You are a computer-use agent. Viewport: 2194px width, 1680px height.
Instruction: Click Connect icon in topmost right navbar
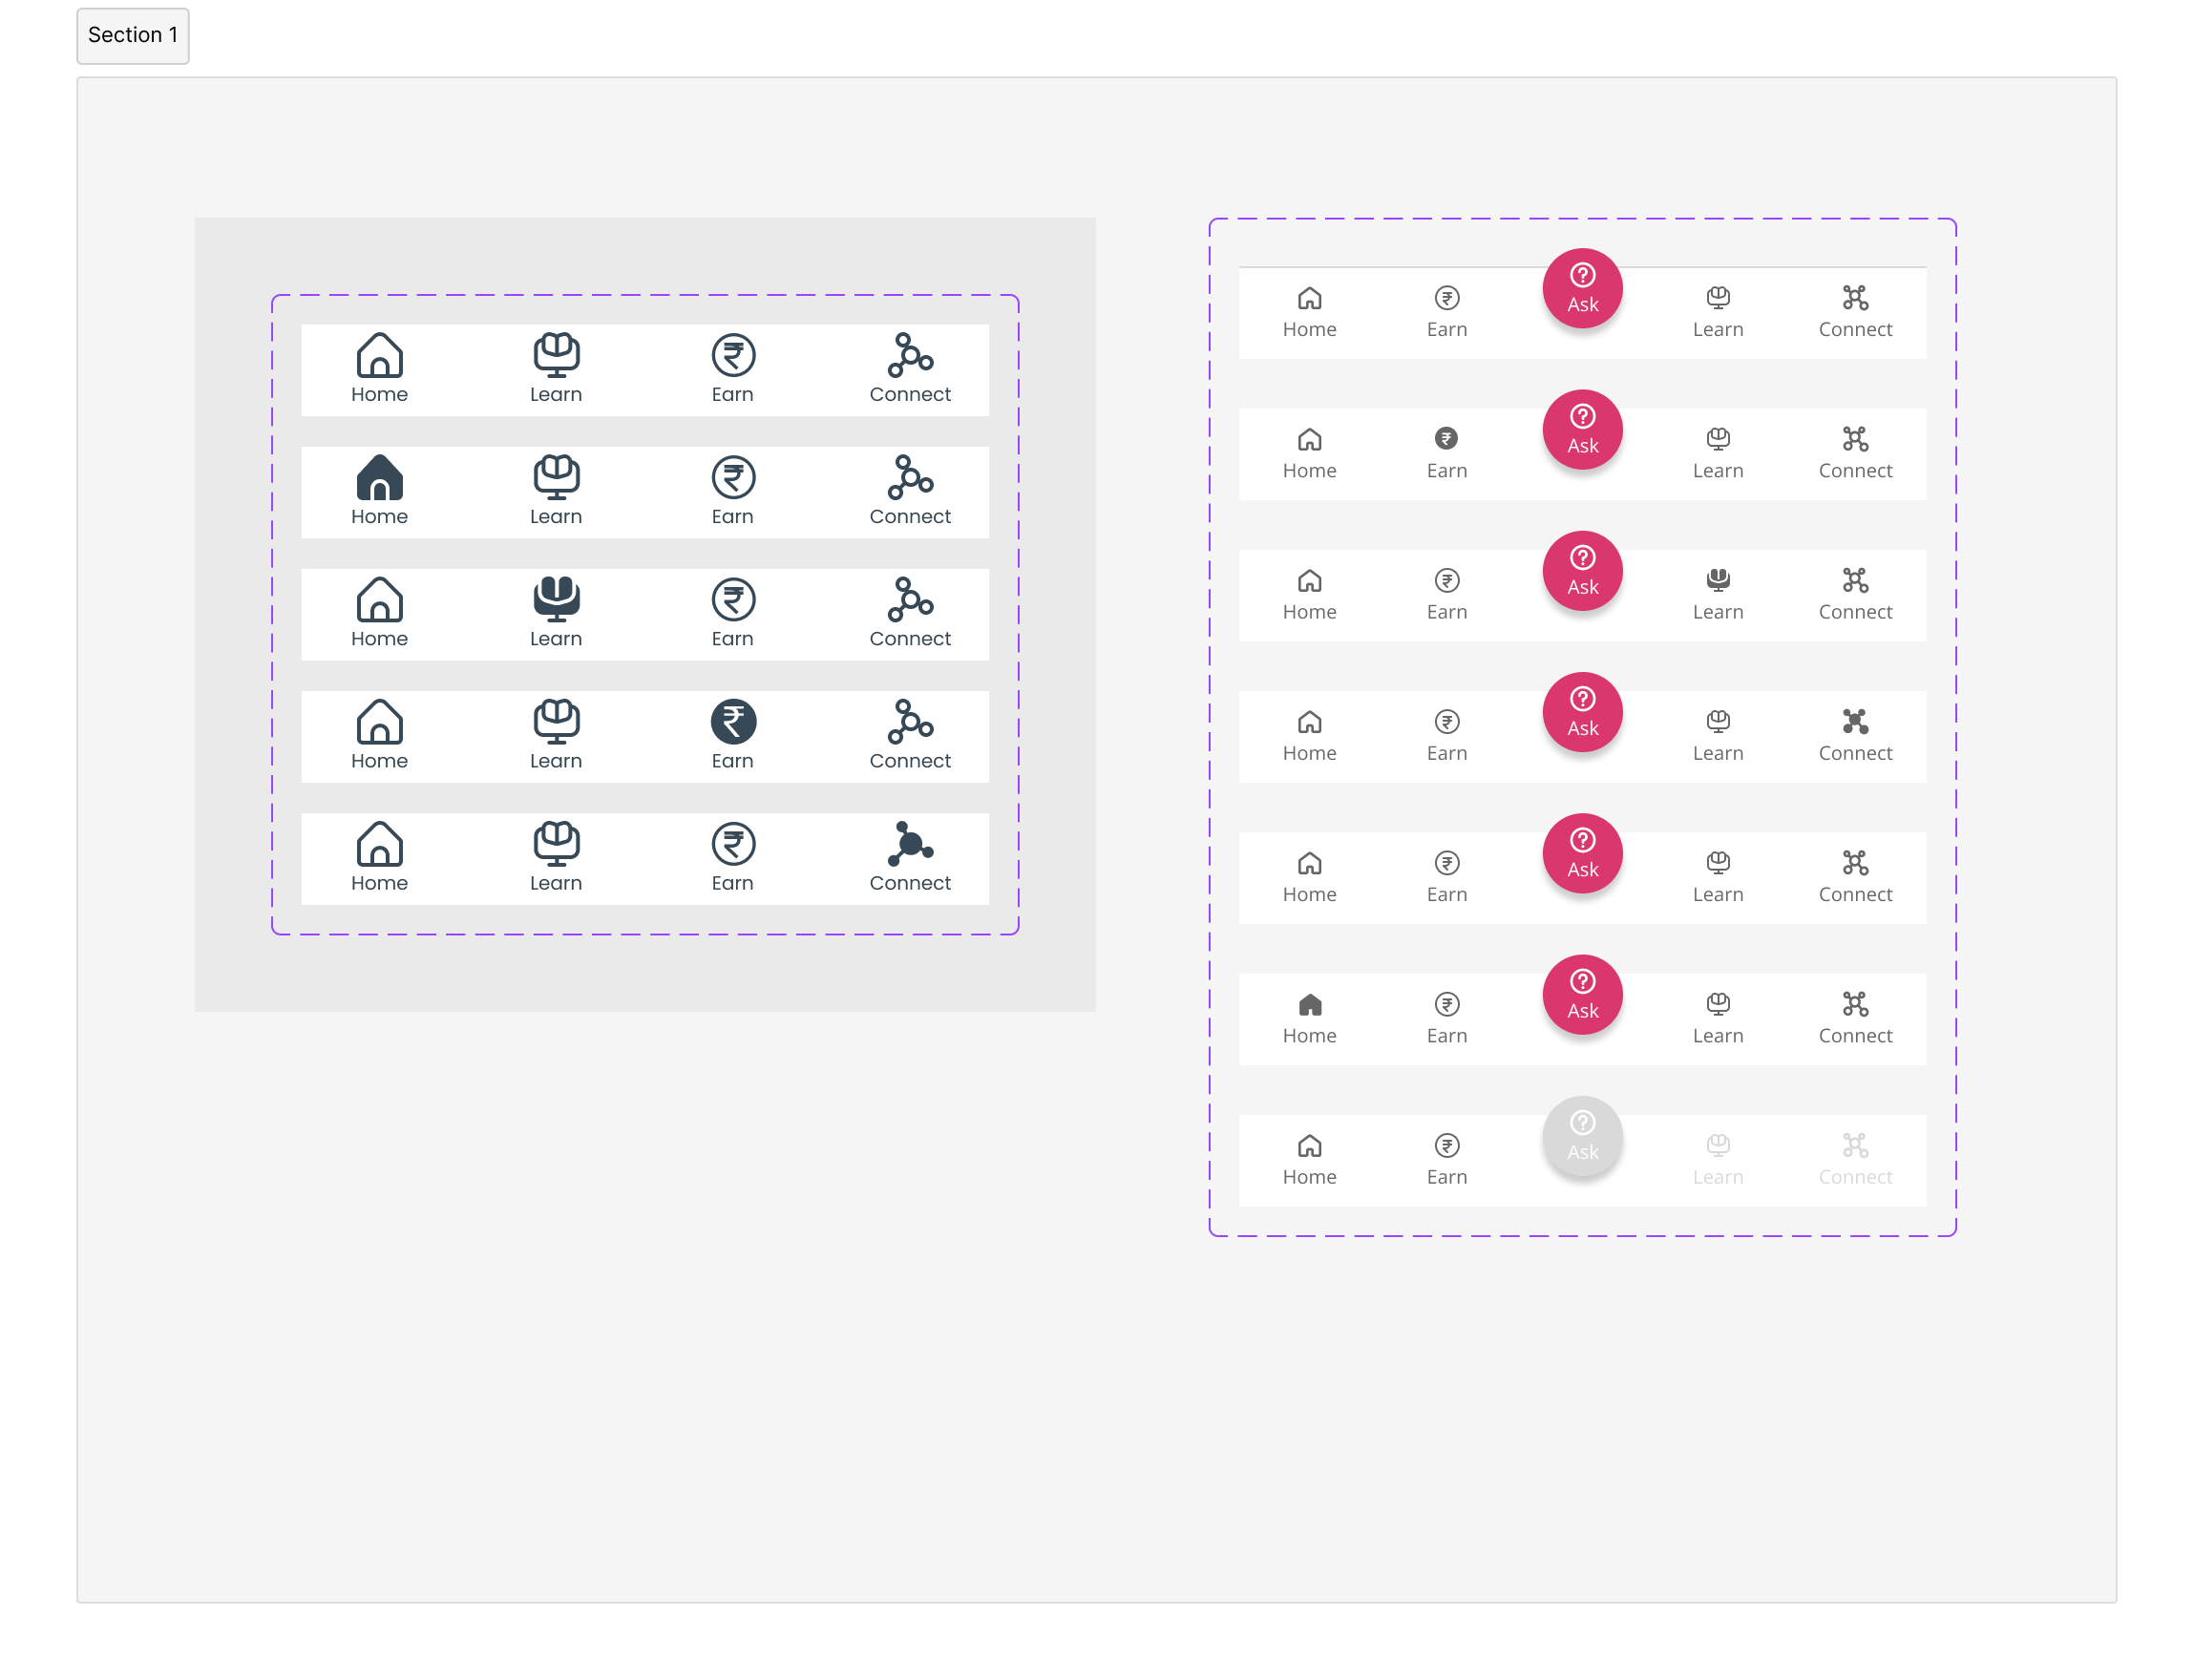(1854, 298)
